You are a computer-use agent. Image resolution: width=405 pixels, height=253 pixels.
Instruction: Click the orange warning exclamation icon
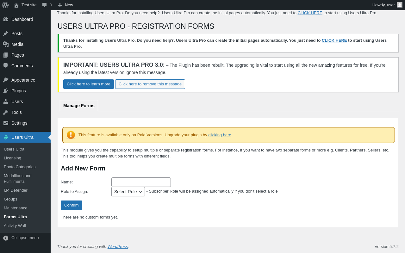tap(71, 135)
